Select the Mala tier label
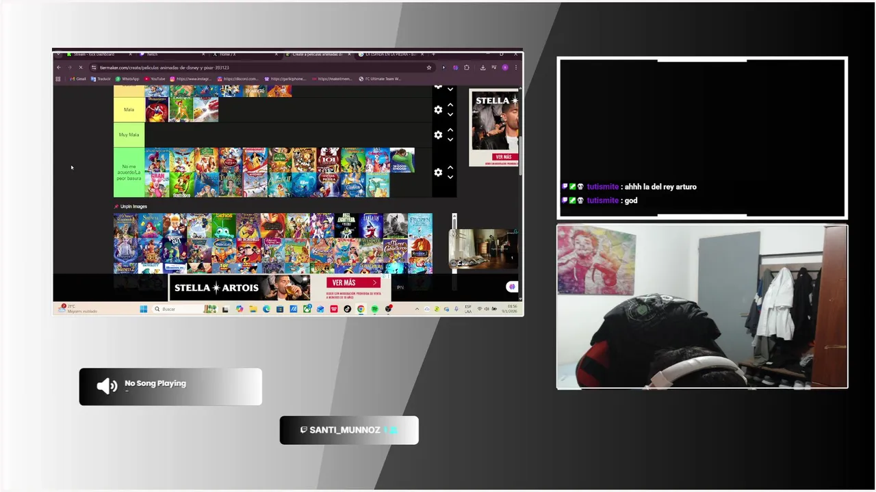876x492 pixels. click(129, 109)
